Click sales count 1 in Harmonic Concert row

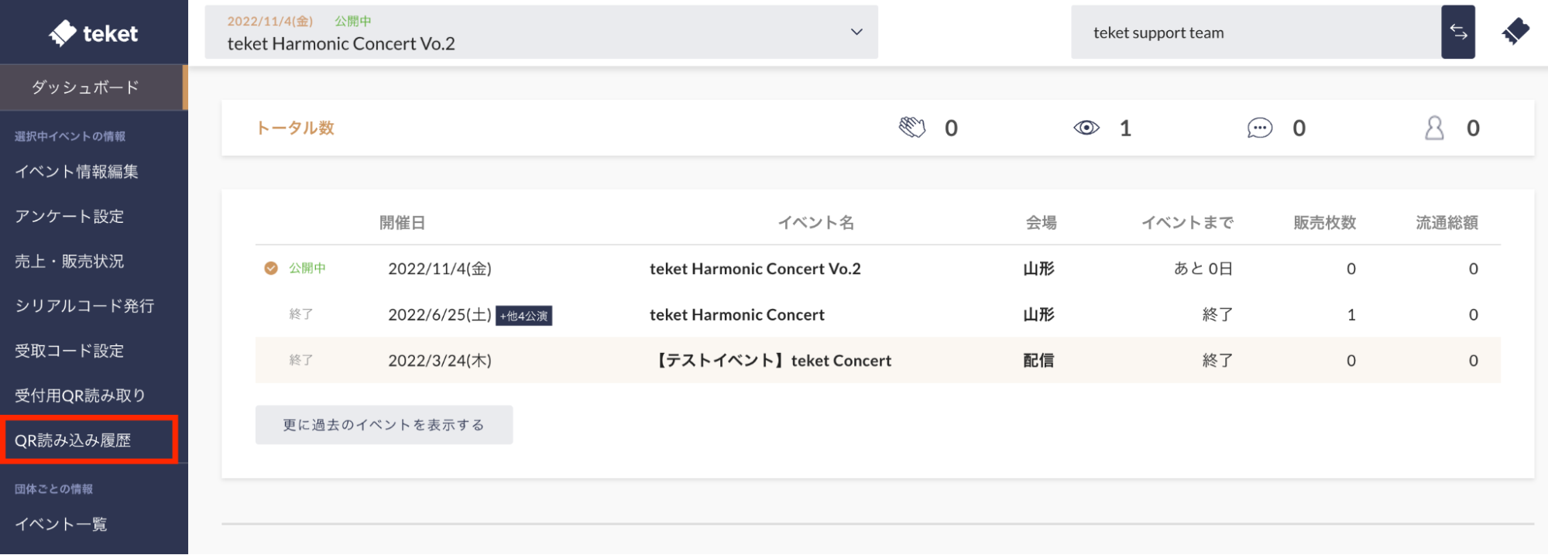1351,314
